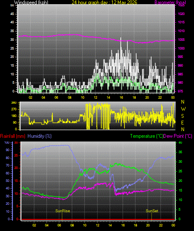The height and width of the screenshot is (231, 194).
Task: Click the '12' hour label under bottom graph
Action: click(97, 225)
